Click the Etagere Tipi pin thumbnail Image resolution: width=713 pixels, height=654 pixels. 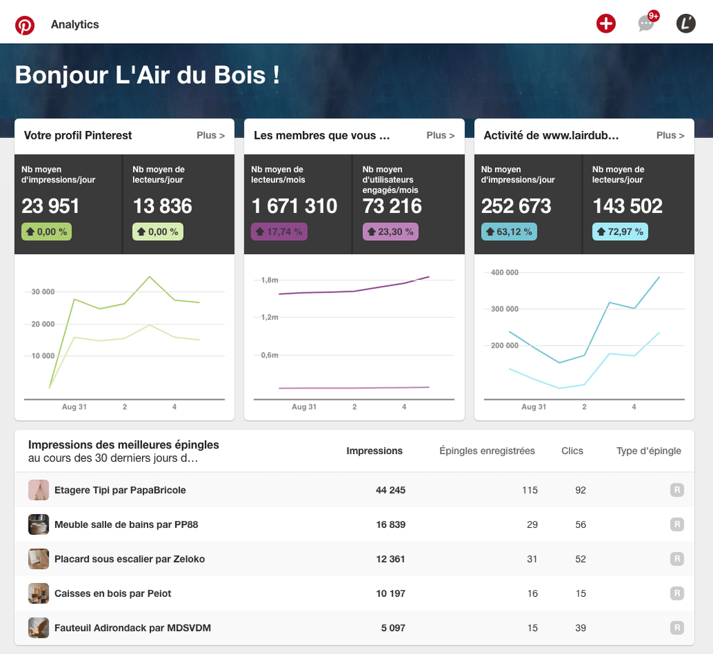click(x=39, y=490)
